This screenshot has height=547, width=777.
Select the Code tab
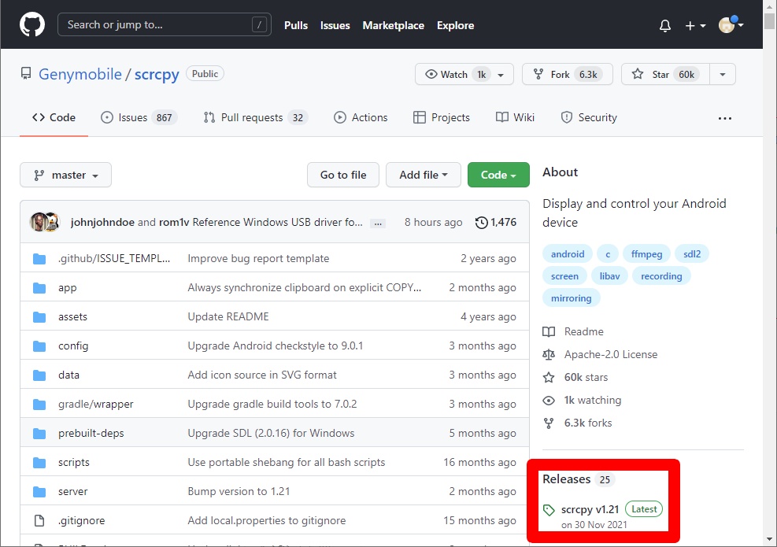(54, 117)
